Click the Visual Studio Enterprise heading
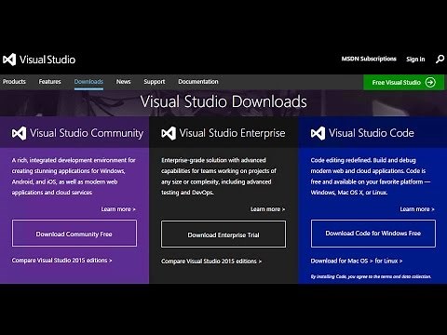The width and height of the screenshot is (447, 335). [232, 133]
